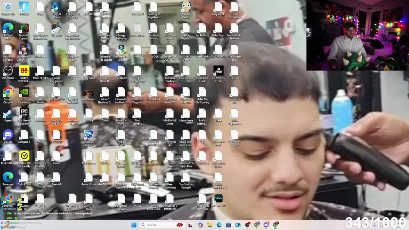
Task: Select the REMATCH desktop shortcut
Action: [x=89, y=9]
